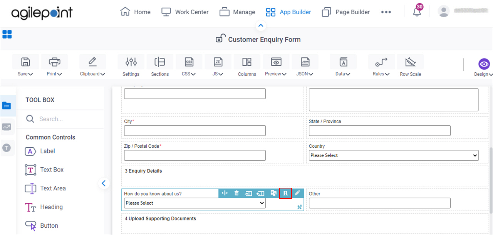
Task: Click the Rules toolbar icon
Action: click(381, 62)
